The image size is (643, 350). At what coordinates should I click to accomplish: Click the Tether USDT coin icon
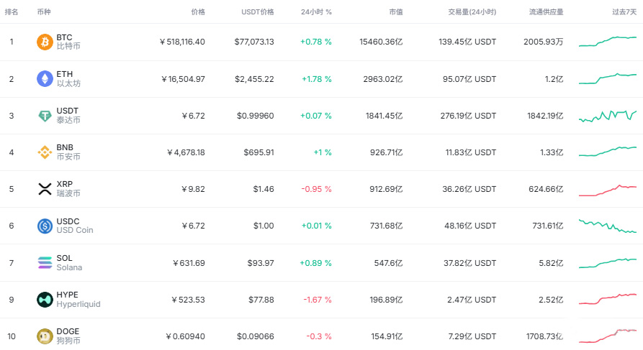(45, 116)
